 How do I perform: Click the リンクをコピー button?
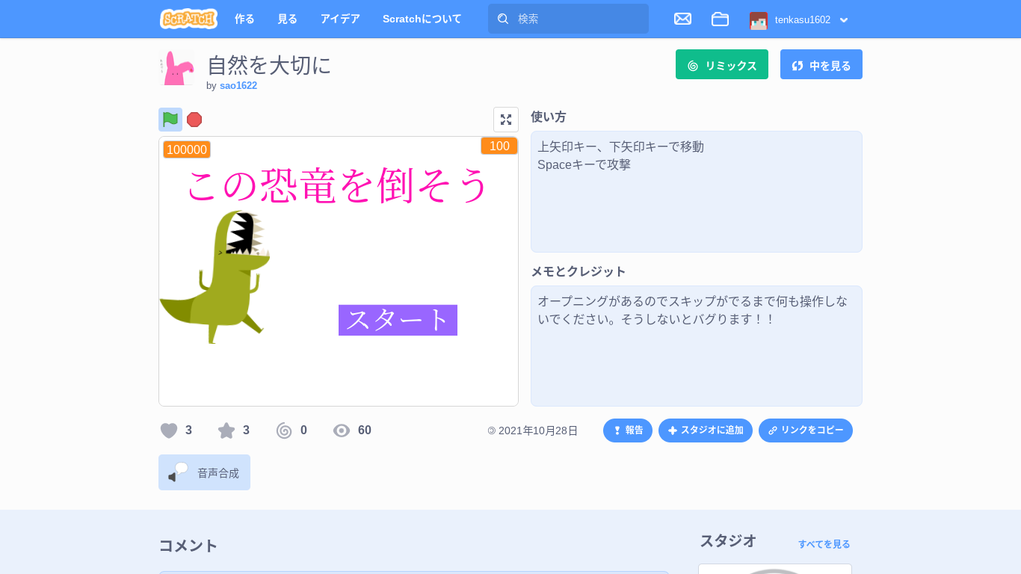(806, 430)
